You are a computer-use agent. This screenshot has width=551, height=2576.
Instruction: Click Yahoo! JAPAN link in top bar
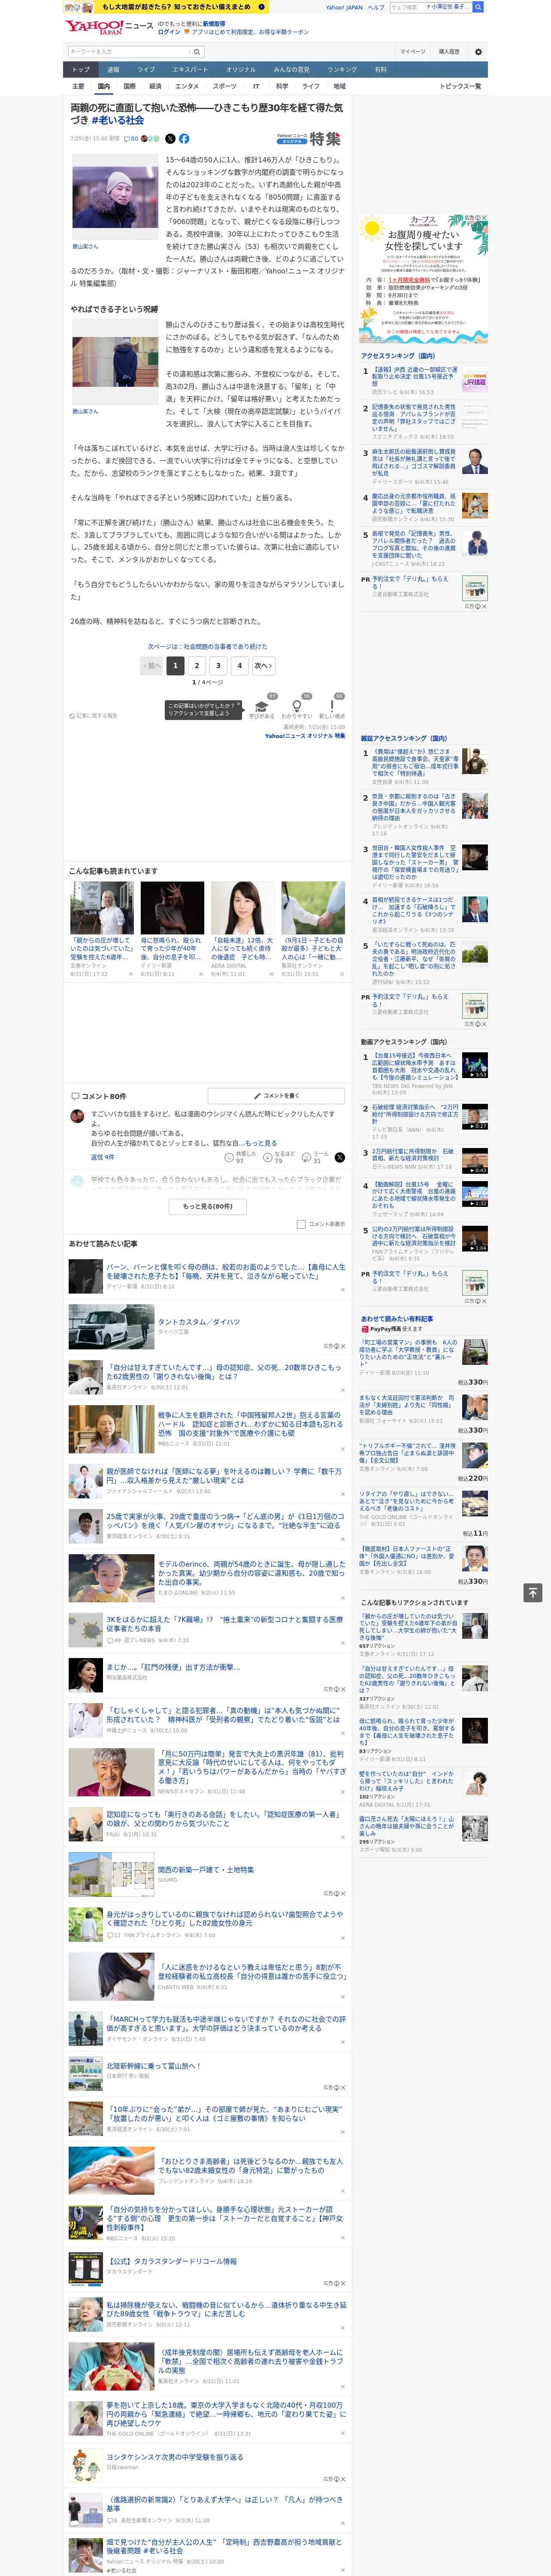pos(344,7)
